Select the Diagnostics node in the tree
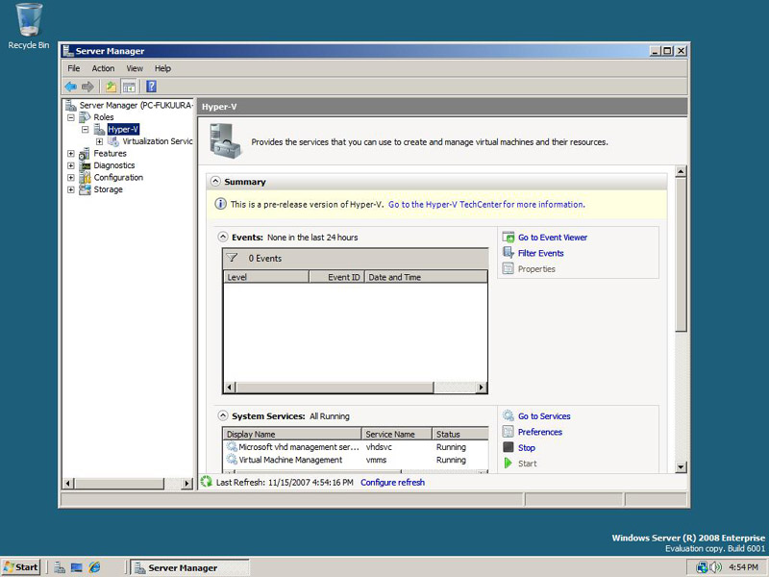 coord(114,165)
